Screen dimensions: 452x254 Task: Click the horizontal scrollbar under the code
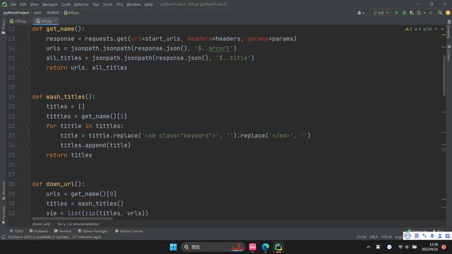[72, 218]
